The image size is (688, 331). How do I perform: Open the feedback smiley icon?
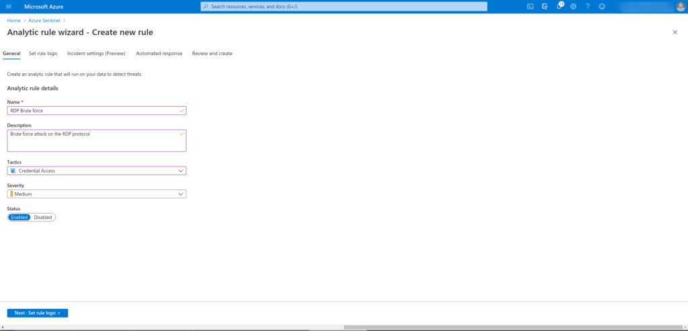[602, 7]
